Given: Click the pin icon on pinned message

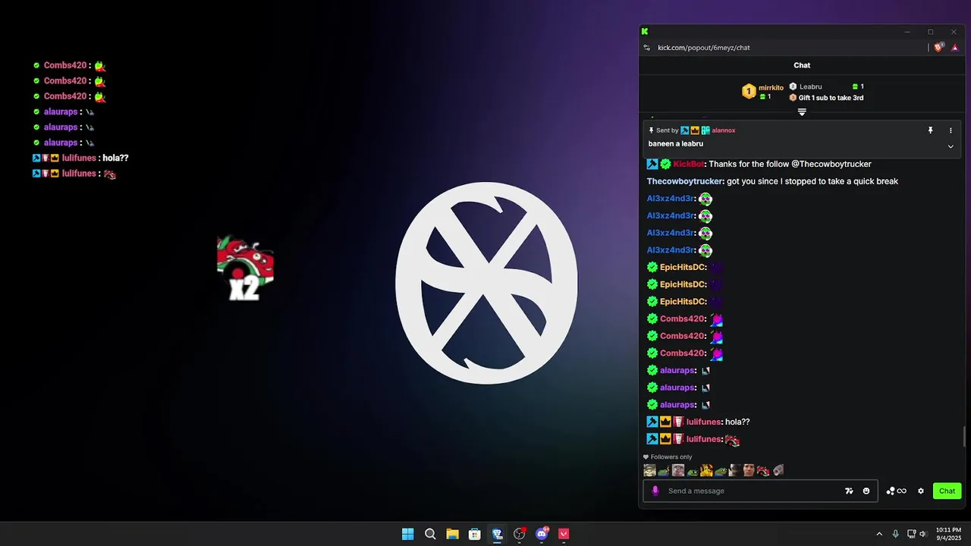Looking at the screenshot, I should point(931,130).
